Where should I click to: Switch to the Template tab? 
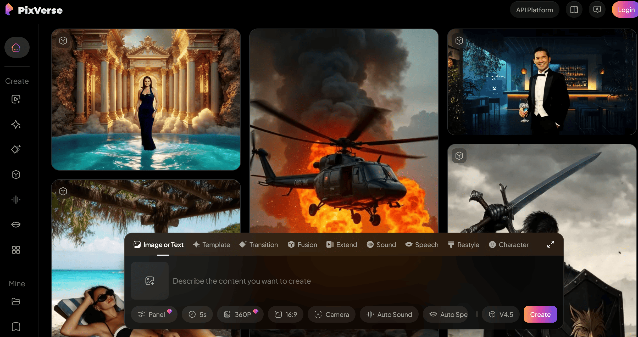click(211, 245)
